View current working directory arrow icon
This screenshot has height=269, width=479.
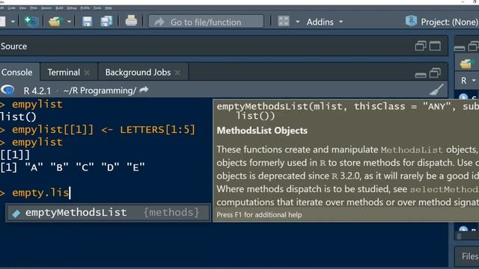point(144,90)
